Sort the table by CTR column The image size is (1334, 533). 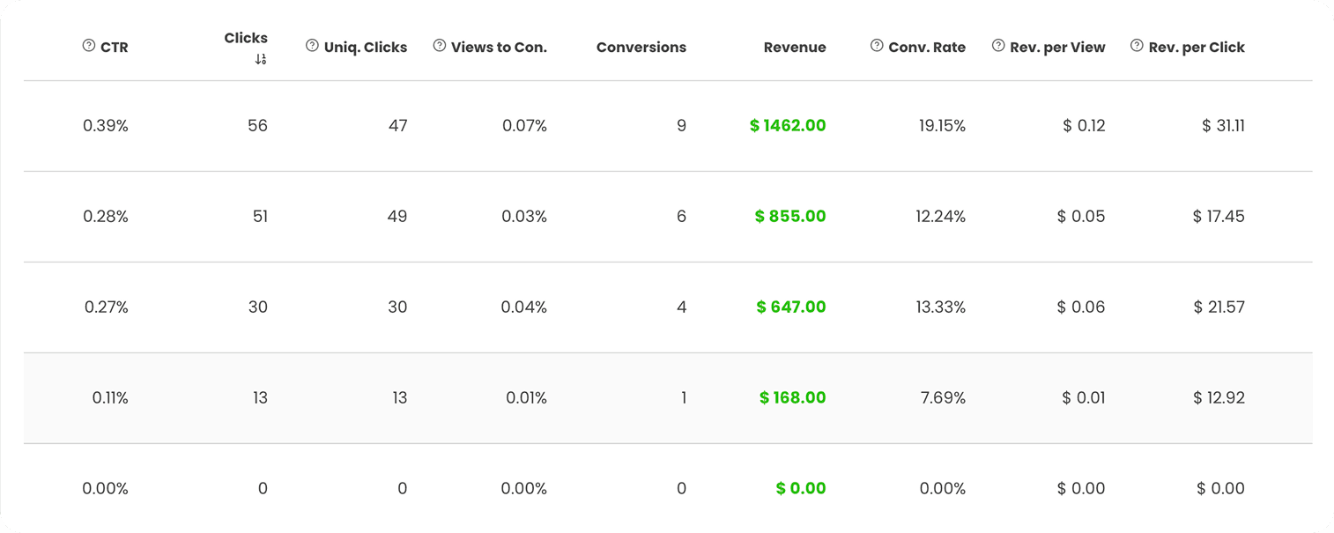coord(115,47)
